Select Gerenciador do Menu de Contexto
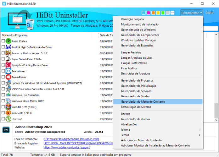The height and width of the screenshot is (157, 219). pos(158,102)
